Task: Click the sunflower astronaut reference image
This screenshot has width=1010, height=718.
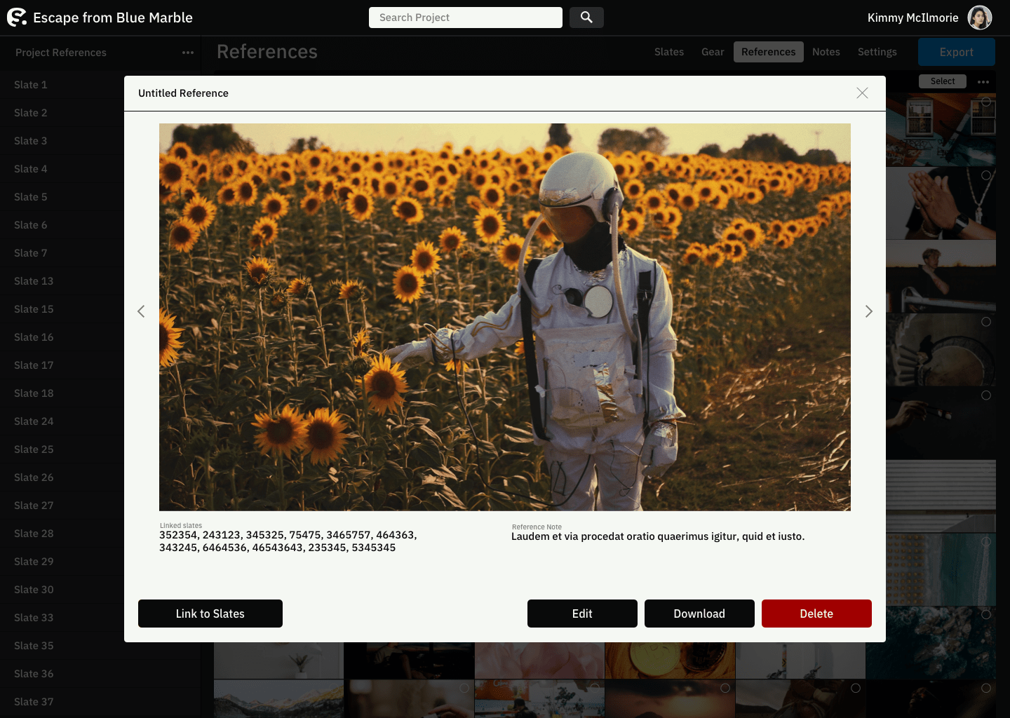Action: [505, 317]
